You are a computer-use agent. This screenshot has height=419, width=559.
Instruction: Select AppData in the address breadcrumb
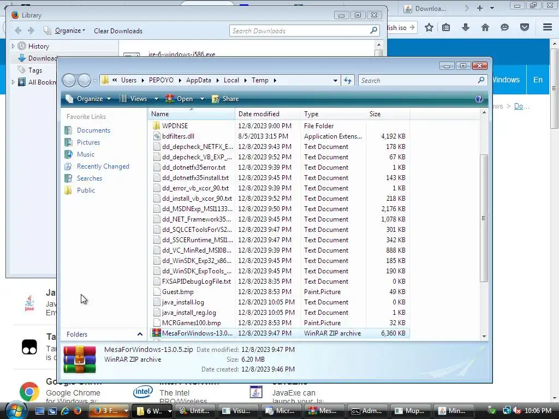click(199, 80)
